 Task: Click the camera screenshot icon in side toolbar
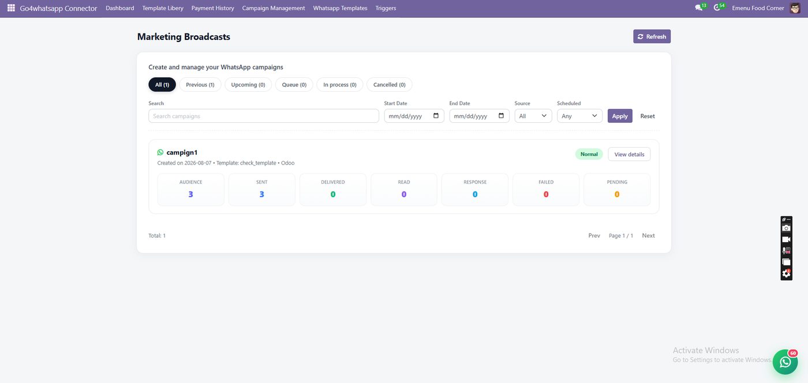coord(786,228)
